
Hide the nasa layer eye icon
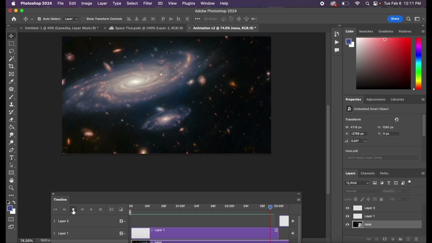(x=347, y=224)
